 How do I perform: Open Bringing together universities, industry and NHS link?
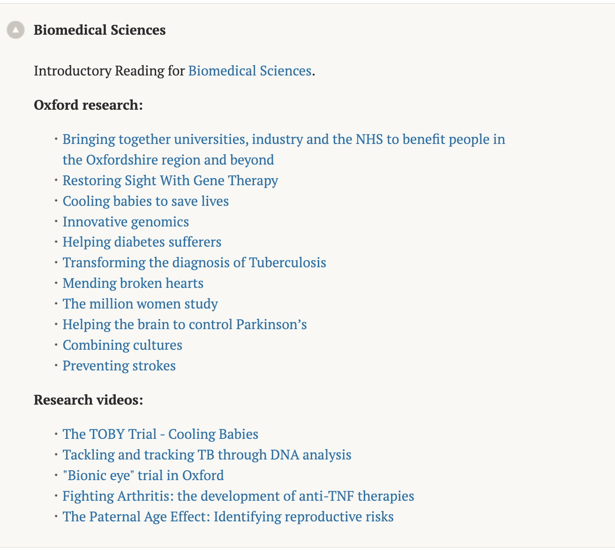tap(284, 150)
